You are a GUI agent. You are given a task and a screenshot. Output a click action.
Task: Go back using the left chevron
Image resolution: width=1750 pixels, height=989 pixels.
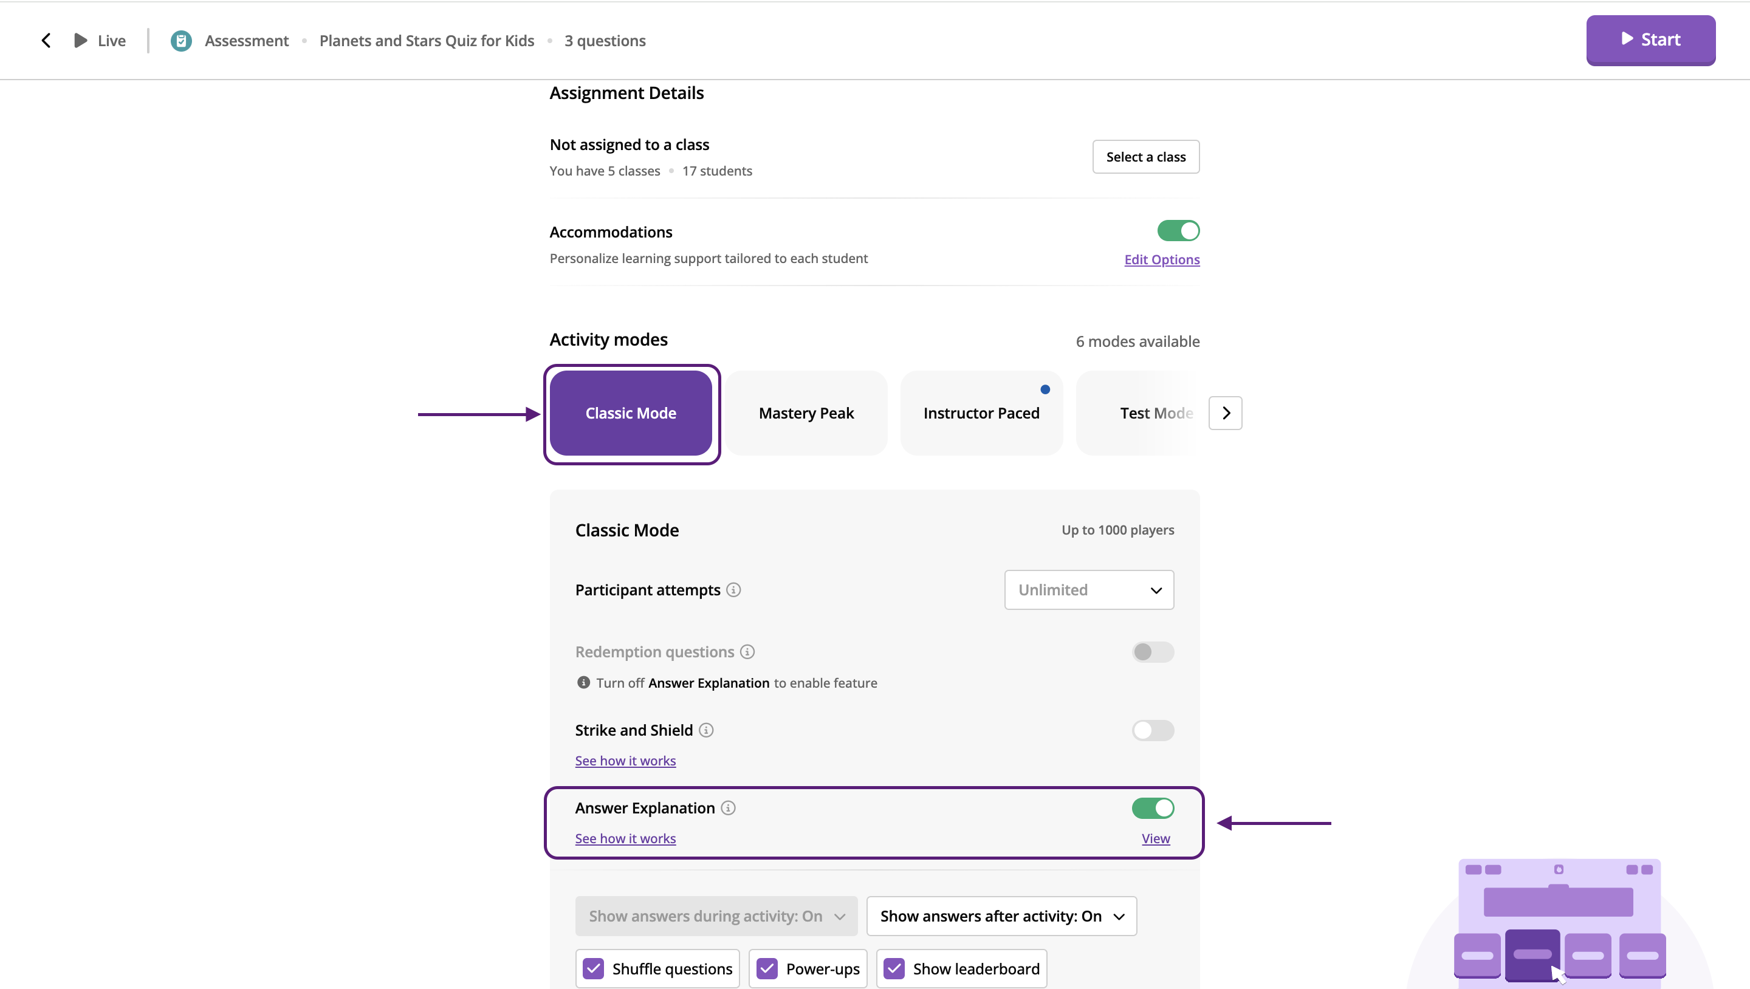coord(46,41)
